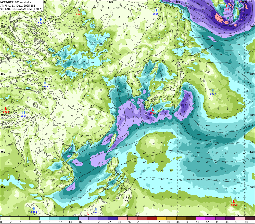Click the olive green legend swatch starting at 6
This screenshot has width=255, height=224.
[x=34, y=218]
